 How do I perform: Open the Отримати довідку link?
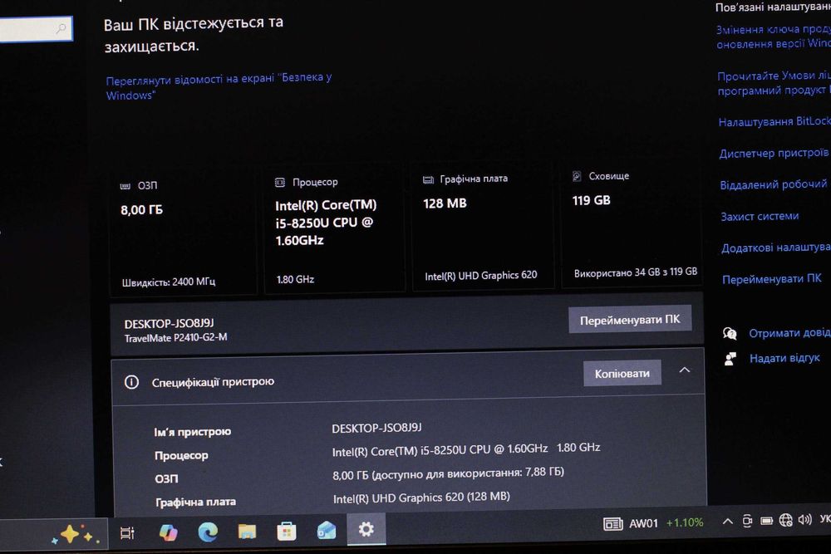pos(789,333)
